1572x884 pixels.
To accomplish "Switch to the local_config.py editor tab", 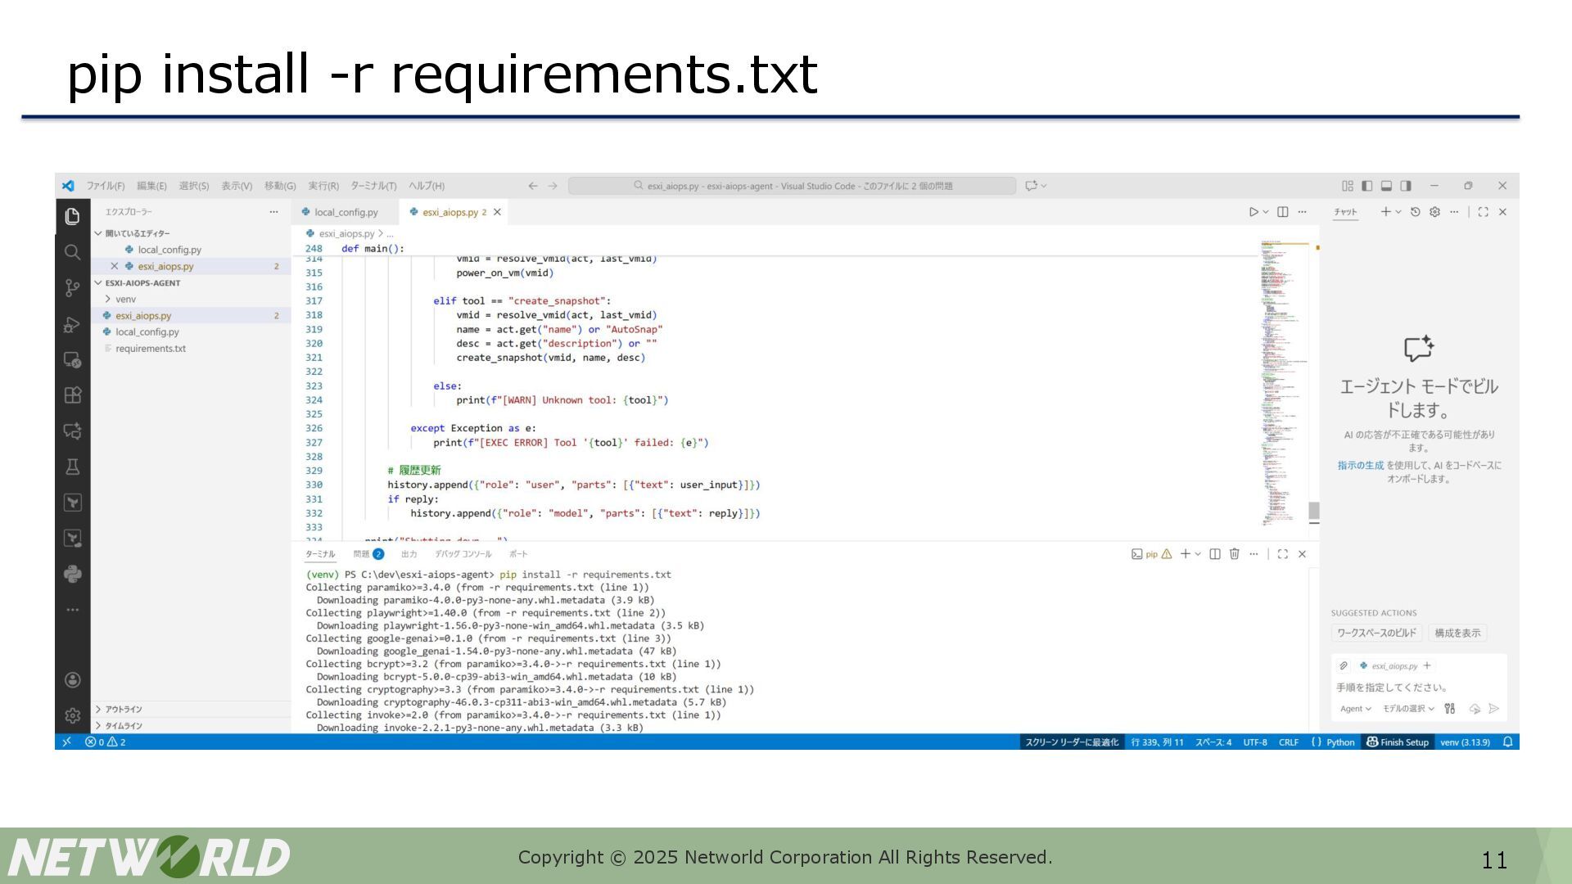I will [x=345, y=212].
